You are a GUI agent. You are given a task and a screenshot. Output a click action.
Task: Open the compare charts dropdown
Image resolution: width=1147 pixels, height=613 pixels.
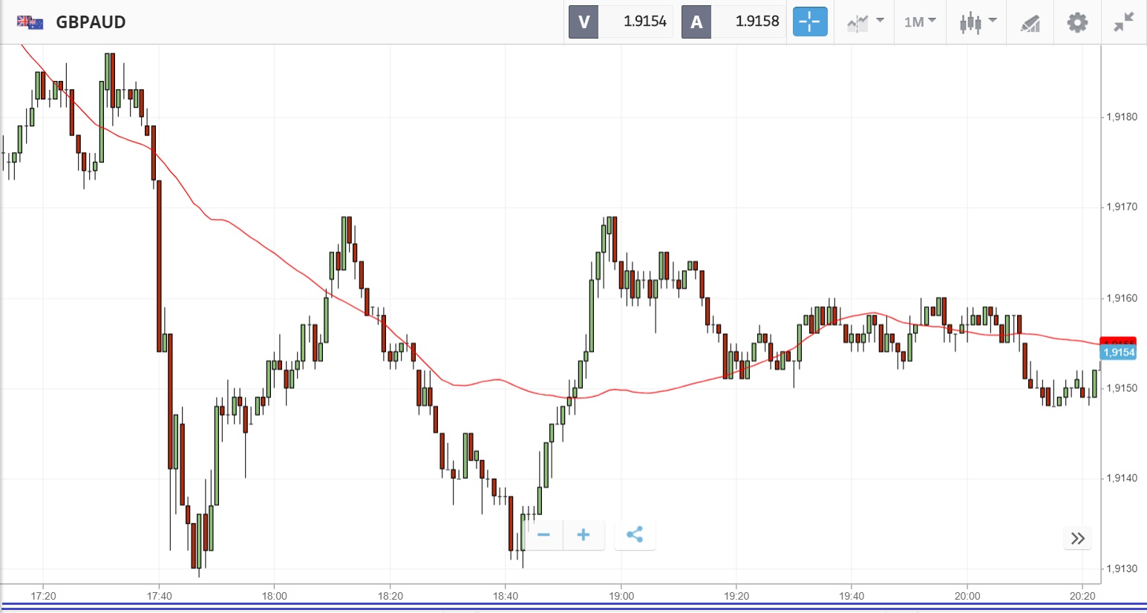pyautogui.click(x=865, y=22)
